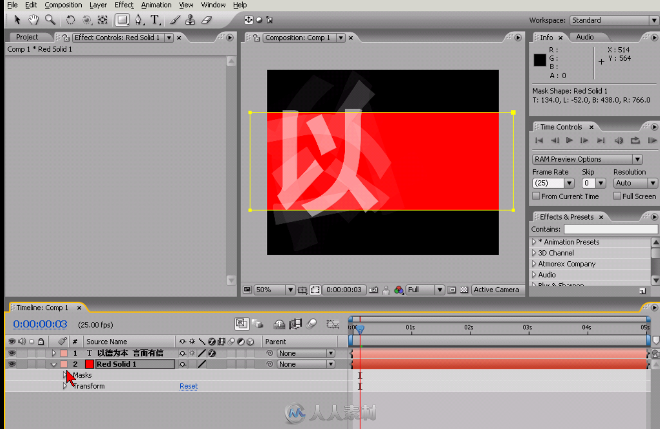
Task: Select the Horizontal Type tool
Action: [155, 20]
